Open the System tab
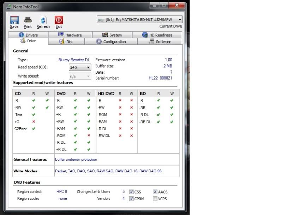 coord(112,35)
